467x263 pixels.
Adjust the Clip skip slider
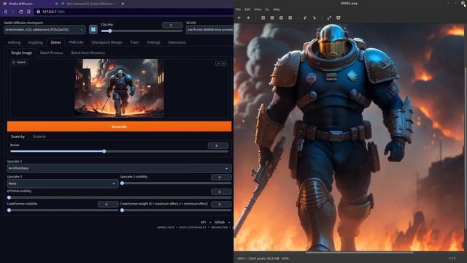click(142, 31)
